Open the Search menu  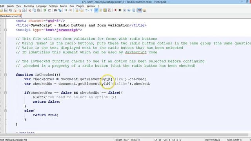10,6
